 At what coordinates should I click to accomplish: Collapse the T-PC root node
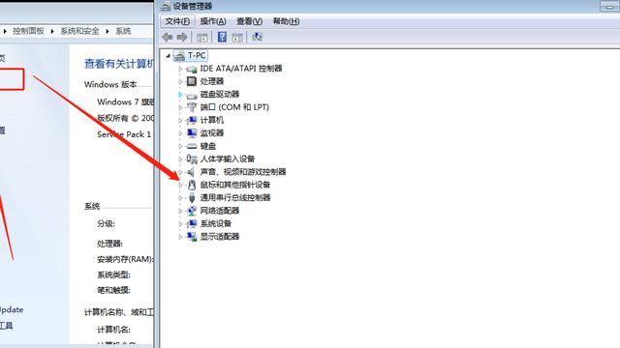pyautogui.click(x=168, y=56)
